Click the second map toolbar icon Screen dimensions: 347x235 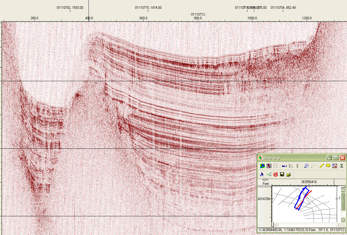click(x=269, y=166)
